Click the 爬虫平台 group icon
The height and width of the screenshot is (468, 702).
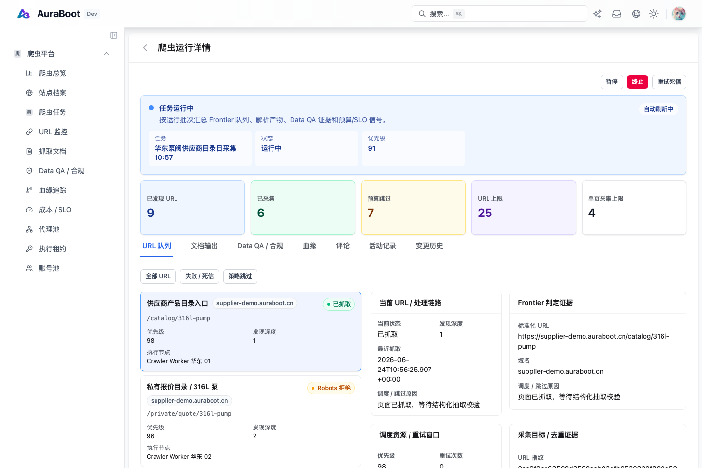point(18,54)
